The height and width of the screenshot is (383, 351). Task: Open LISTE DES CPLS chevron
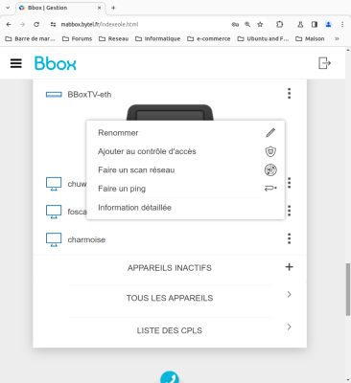tap(289, 327)
